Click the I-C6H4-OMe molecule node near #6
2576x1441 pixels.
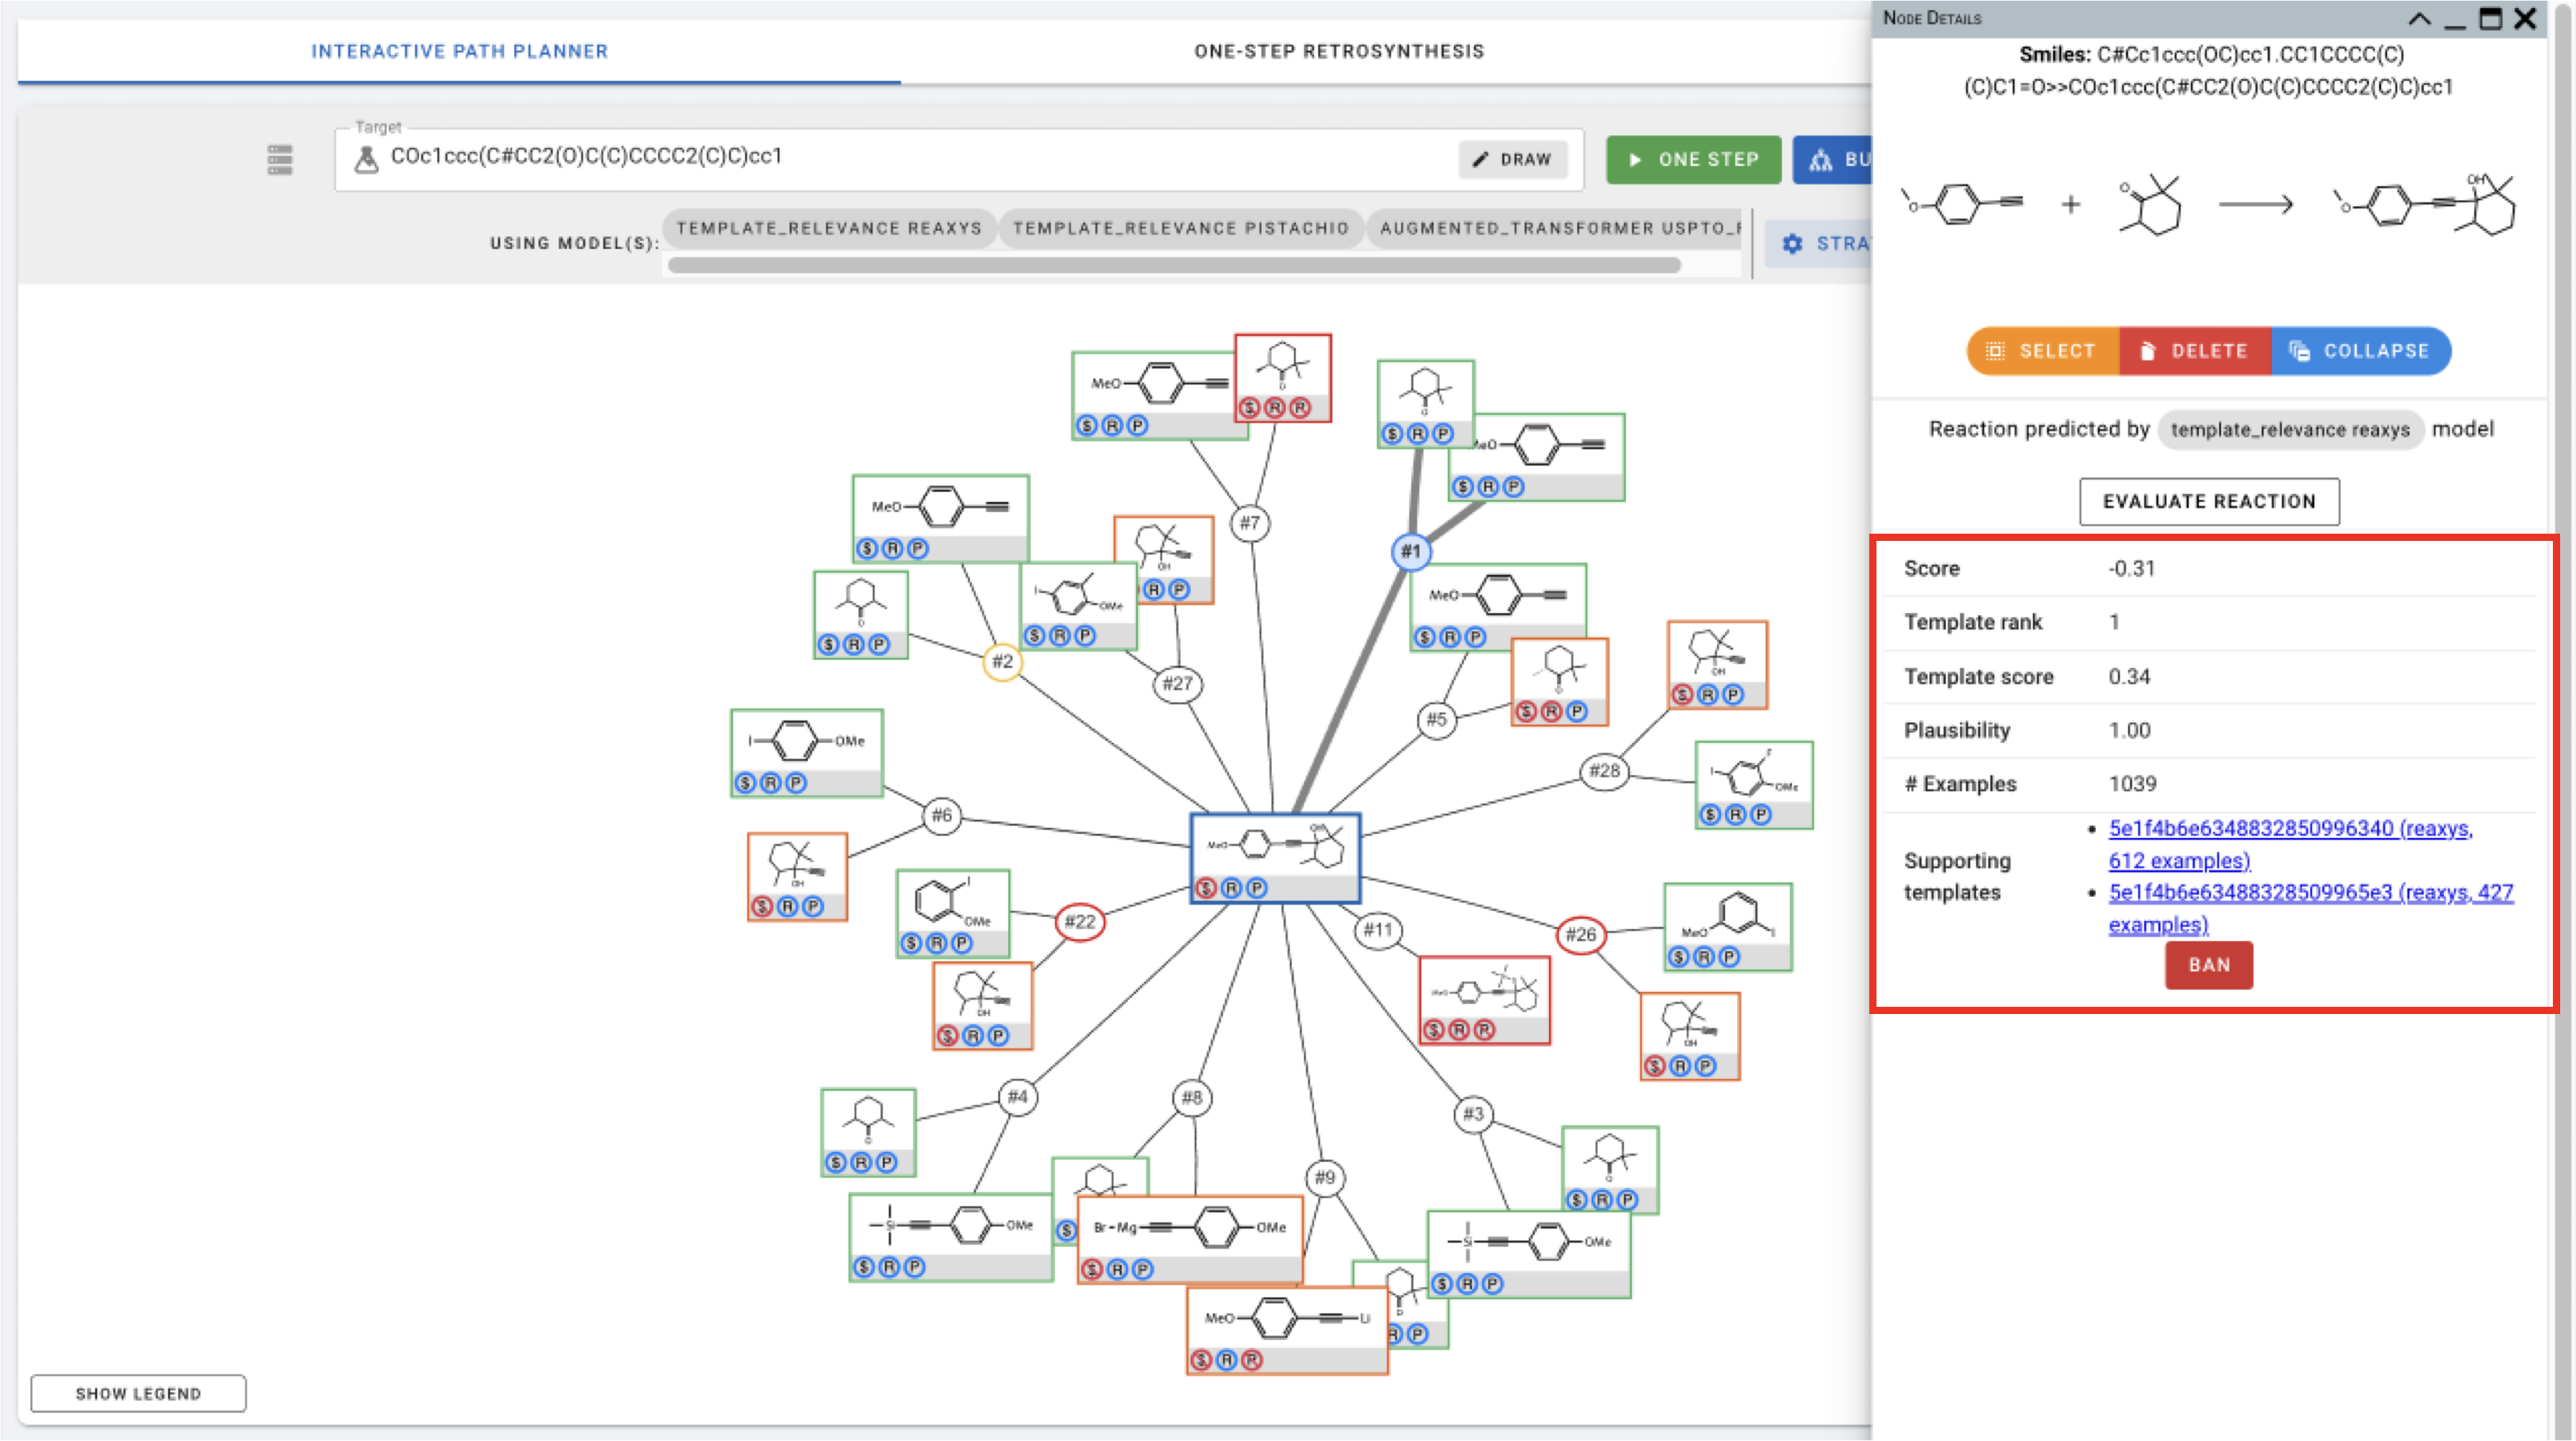[807, 753]
